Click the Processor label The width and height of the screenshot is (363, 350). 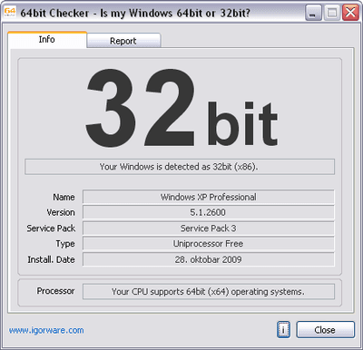(55, 291)
